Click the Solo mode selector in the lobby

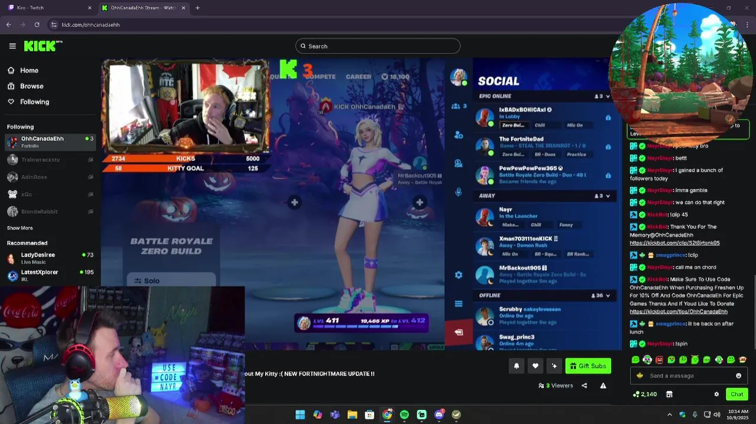171,280
